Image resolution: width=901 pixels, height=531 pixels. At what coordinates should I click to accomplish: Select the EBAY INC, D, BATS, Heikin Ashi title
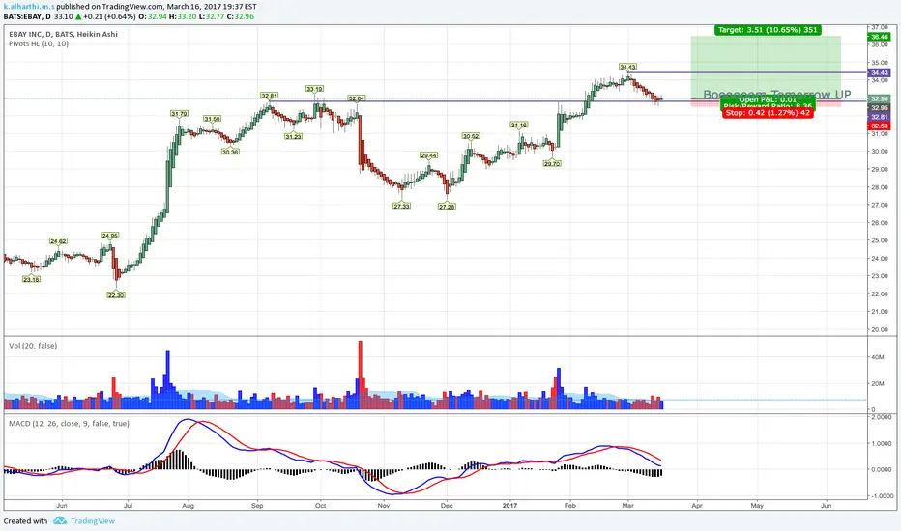click(63, 34)
